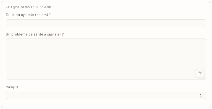Click the required asterisk after the height label
The width and height of the screenshot is (212, 109).
[50, 15]
